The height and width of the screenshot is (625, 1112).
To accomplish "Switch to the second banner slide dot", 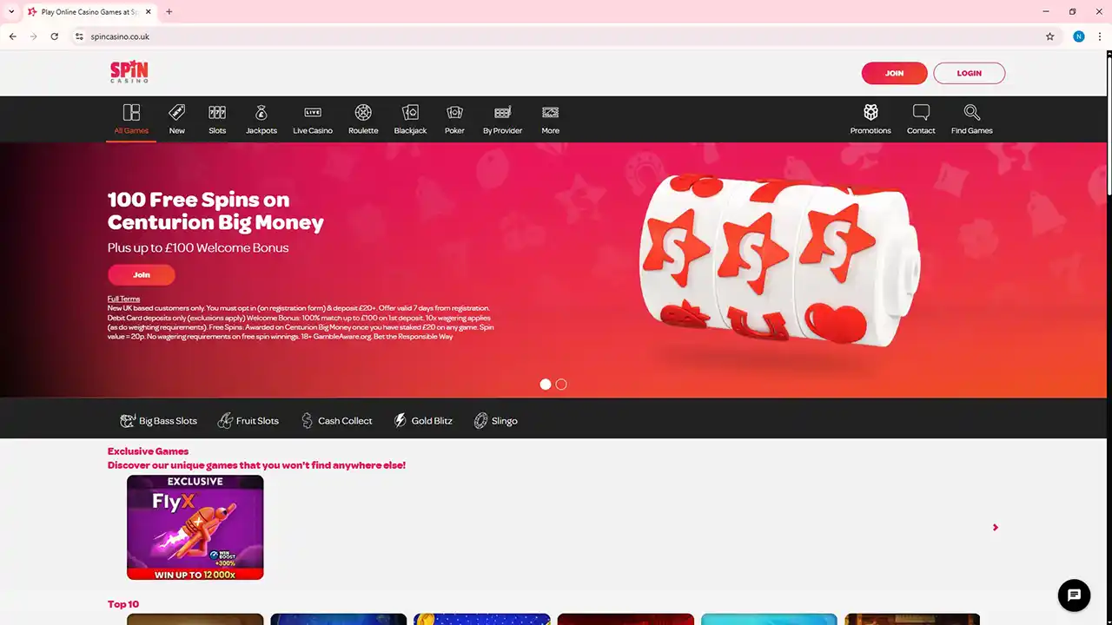I will [x=561, y=385].
